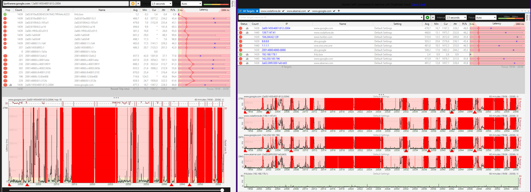Image resolution: width=531 pixels, height=192 pixels.
Task: Open trace options arrow beside orange pause button
Action: pyautogui.click(x=138, y=3)
